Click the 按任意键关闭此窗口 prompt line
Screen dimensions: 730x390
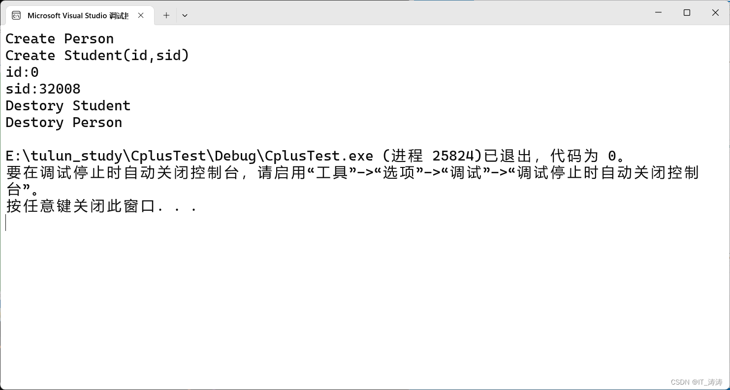98,206
